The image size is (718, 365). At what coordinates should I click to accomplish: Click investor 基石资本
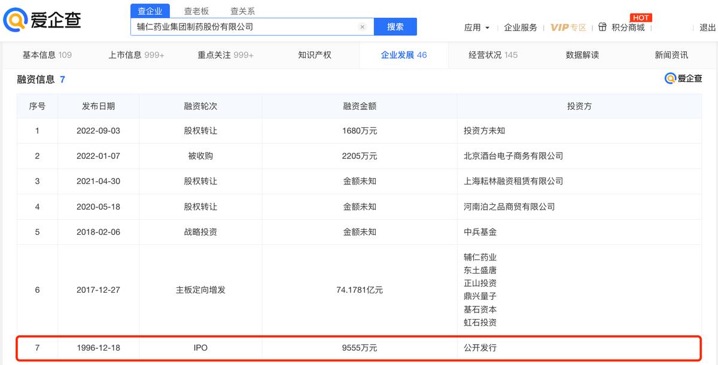(x=480, y=309)
